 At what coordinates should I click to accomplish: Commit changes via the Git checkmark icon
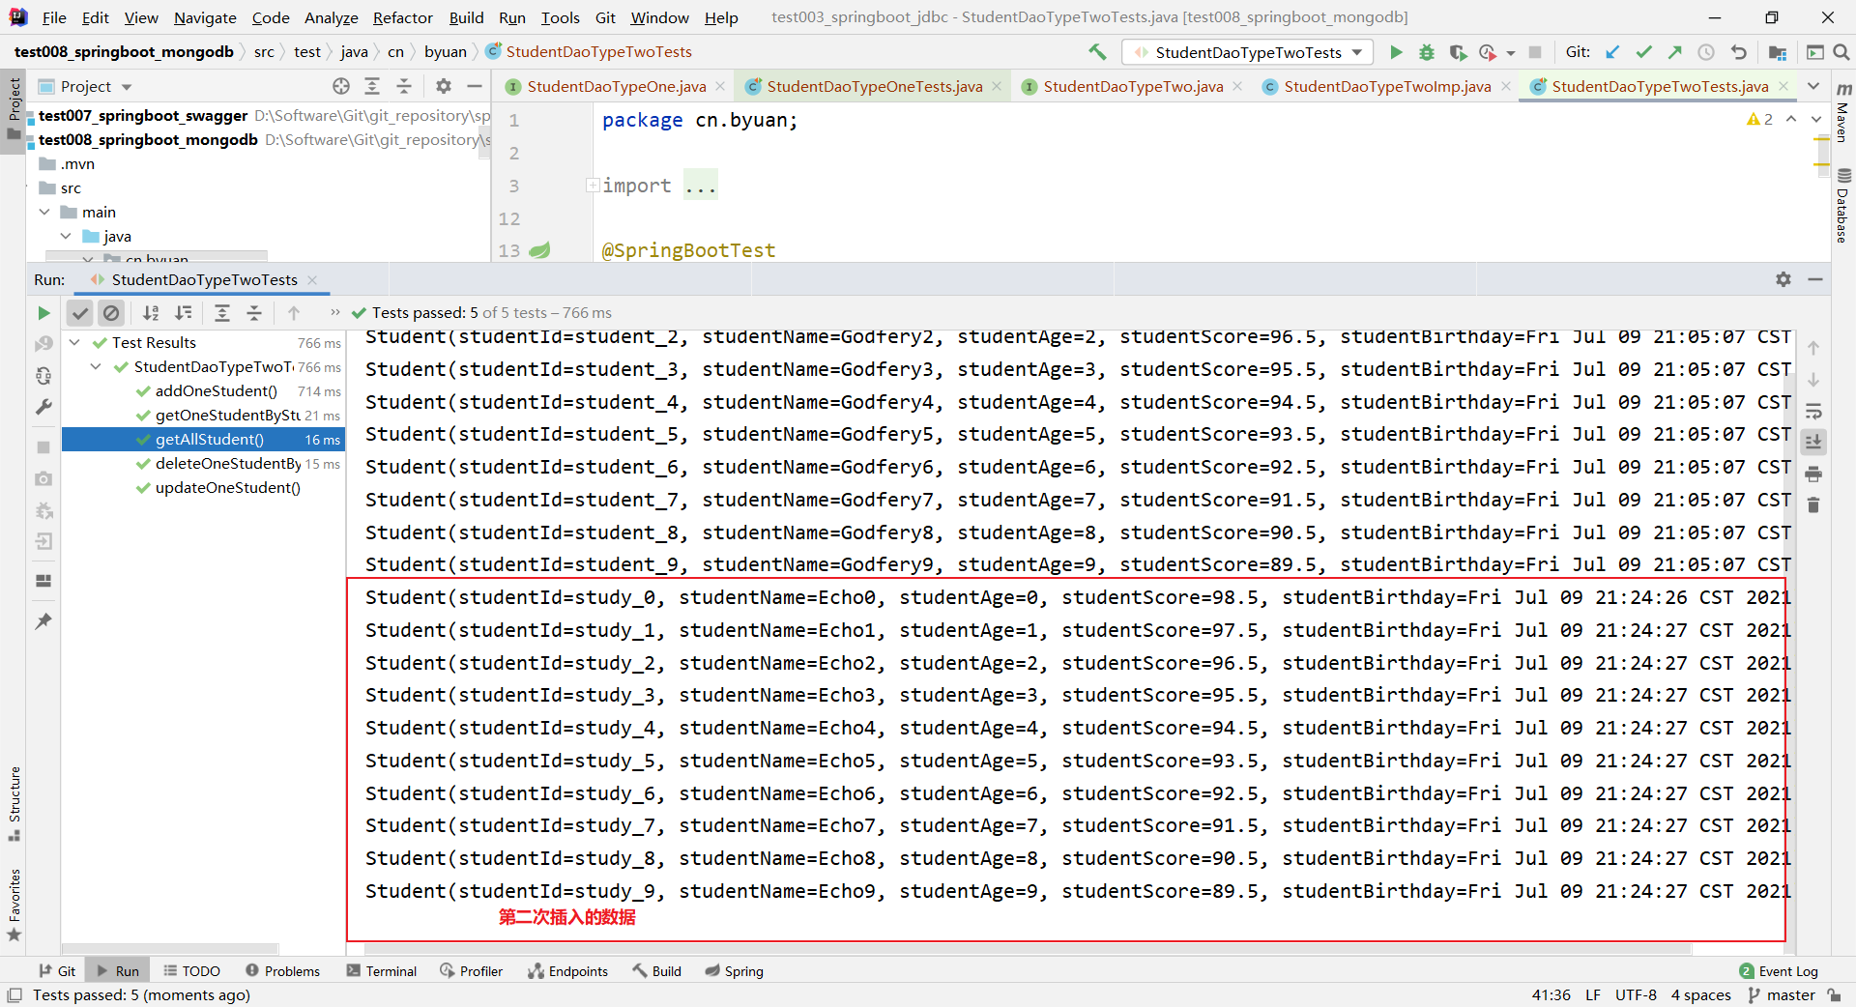pyautogui.click(x=1643, y=52)
